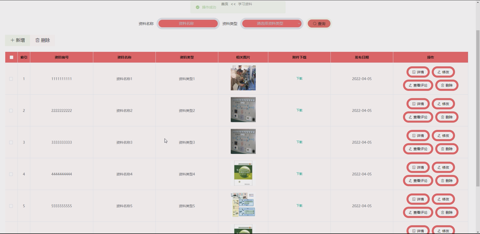The image size is (480, 234).
Task: Check the checkbox for row 2222222222
Action: [x=11, y=111]
